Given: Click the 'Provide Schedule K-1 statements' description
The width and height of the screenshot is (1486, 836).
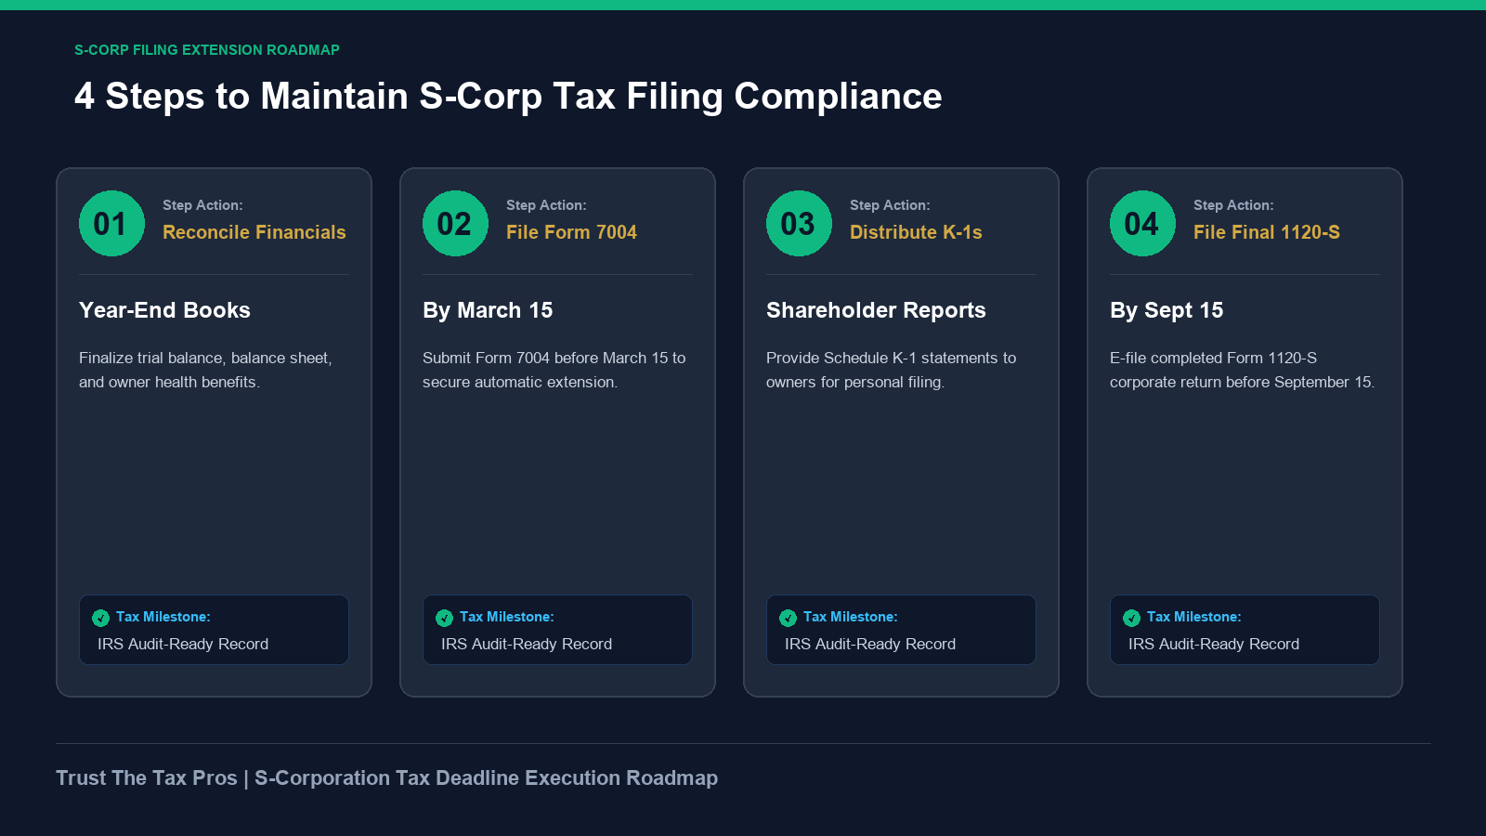Looking at the screenshot, I should click(891, 370).
